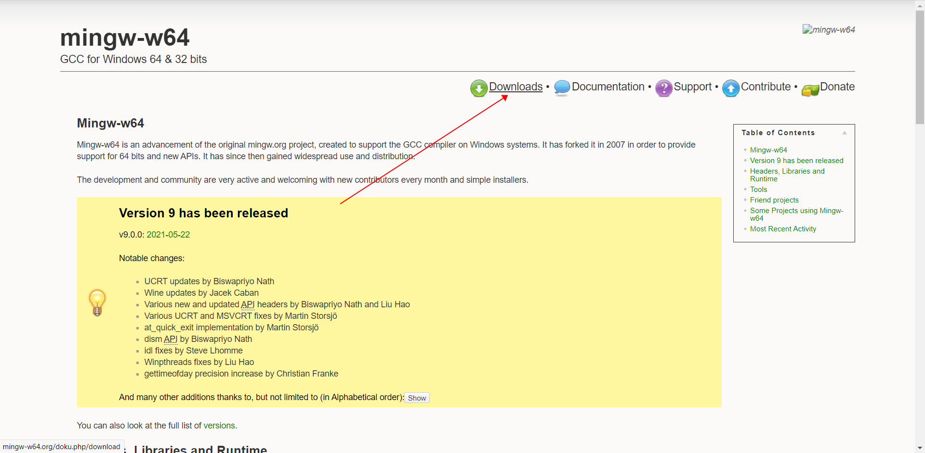
Task: Go to Headers, Libraries and Runtime section
Action: pyautogui.click(x=787, y=175)
